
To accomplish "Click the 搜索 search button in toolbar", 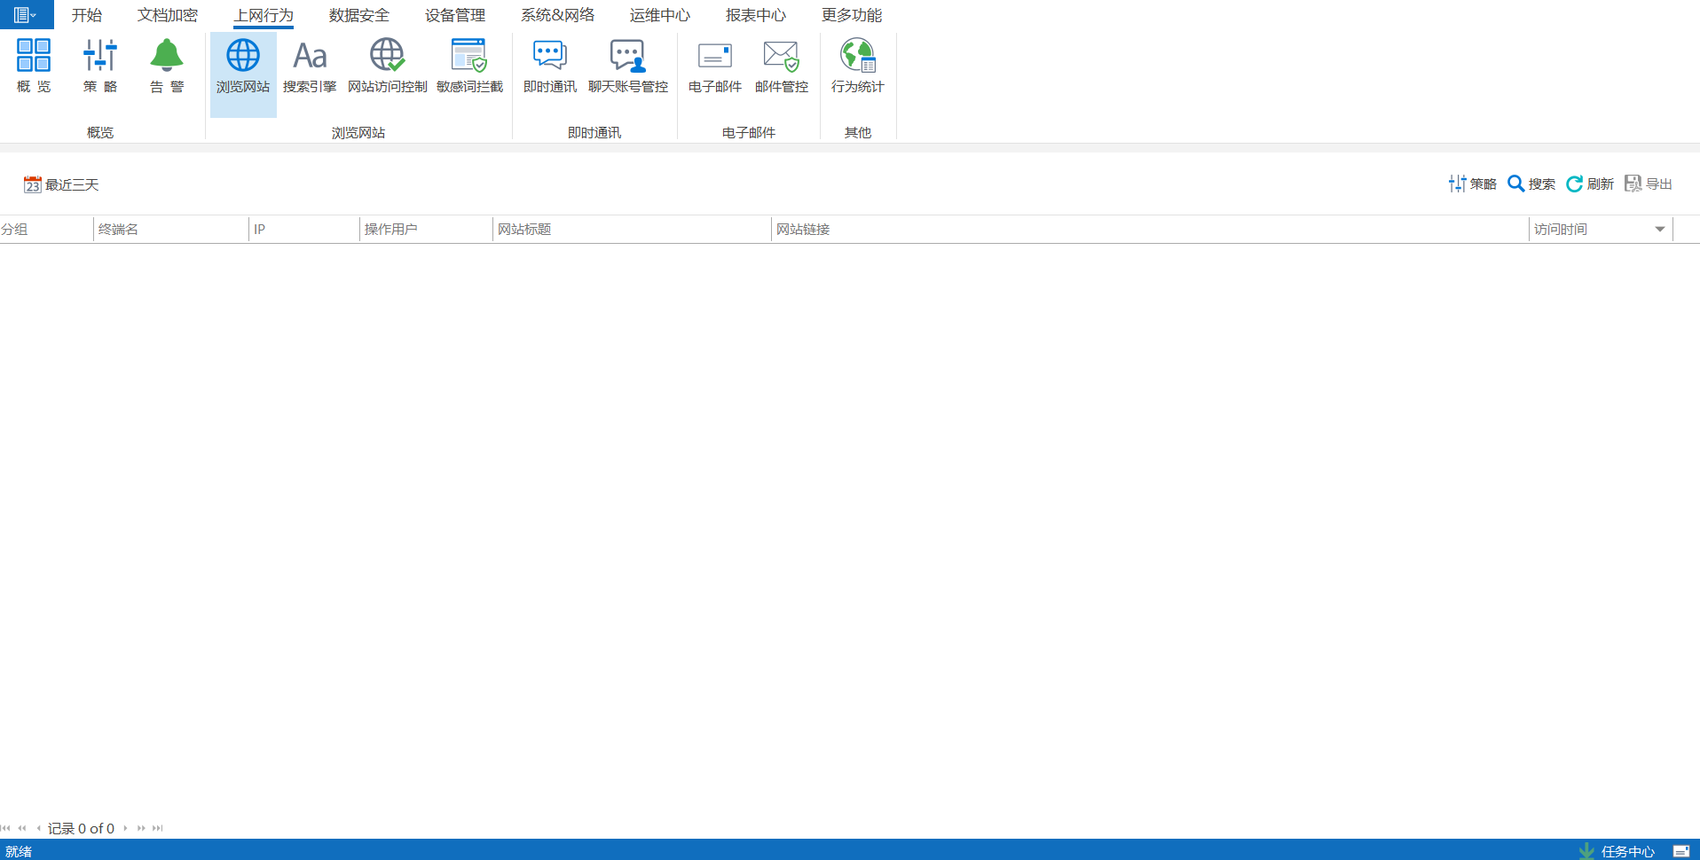I will pos(1531,184).
